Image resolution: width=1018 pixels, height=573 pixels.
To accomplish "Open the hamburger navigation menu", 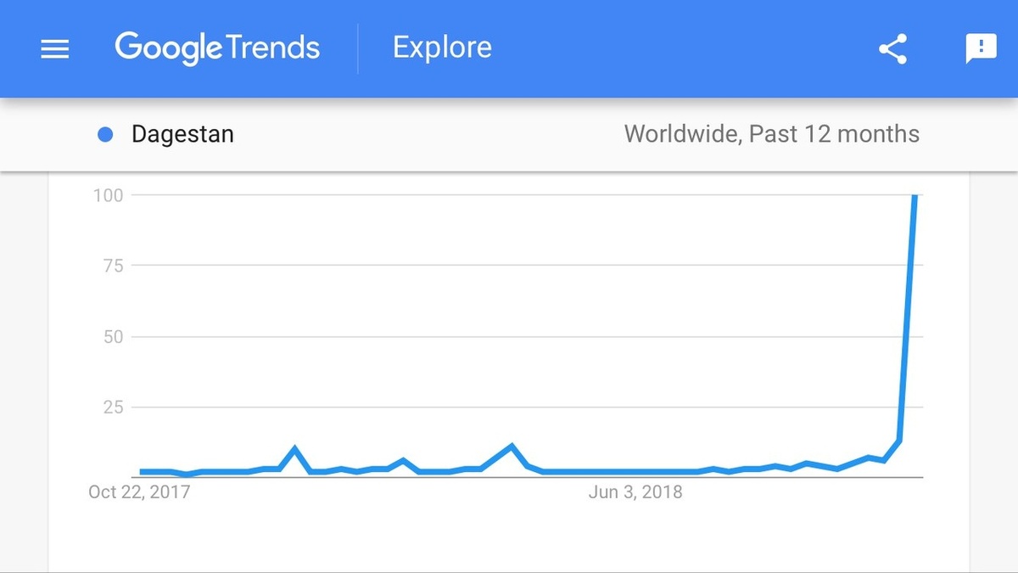I will [x=55, y=49].
